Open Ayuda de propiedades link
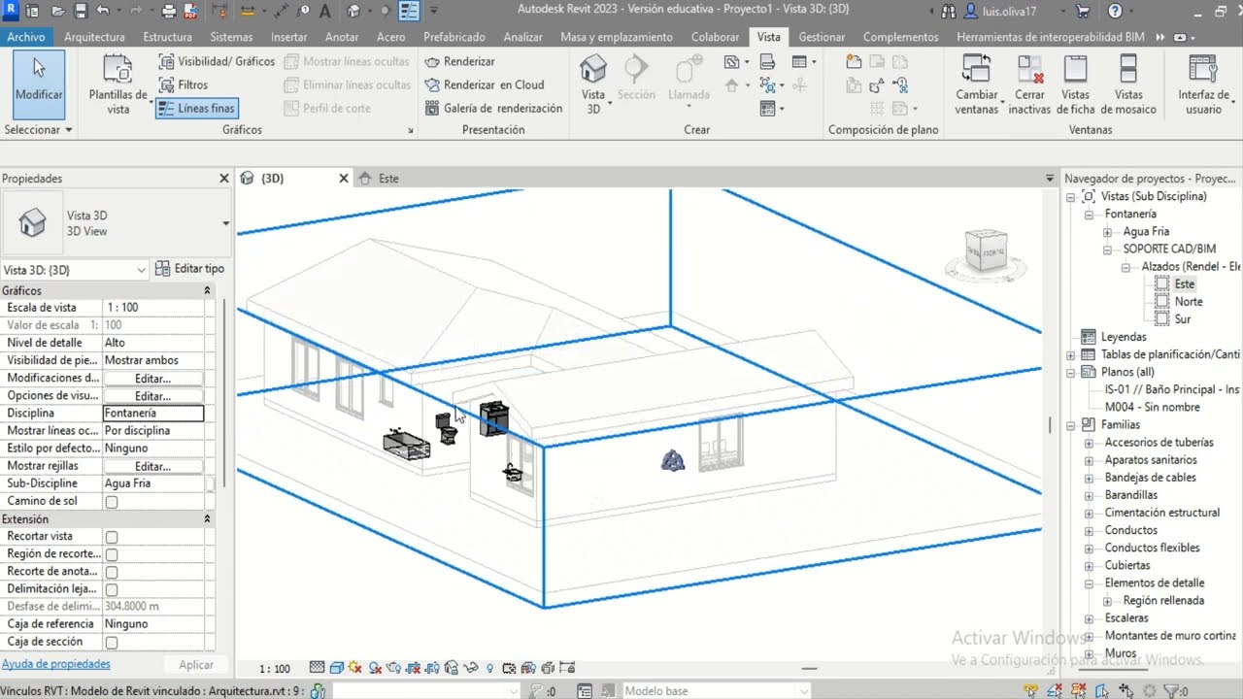This screenshot has width=1243, height=699. [56, 664]
